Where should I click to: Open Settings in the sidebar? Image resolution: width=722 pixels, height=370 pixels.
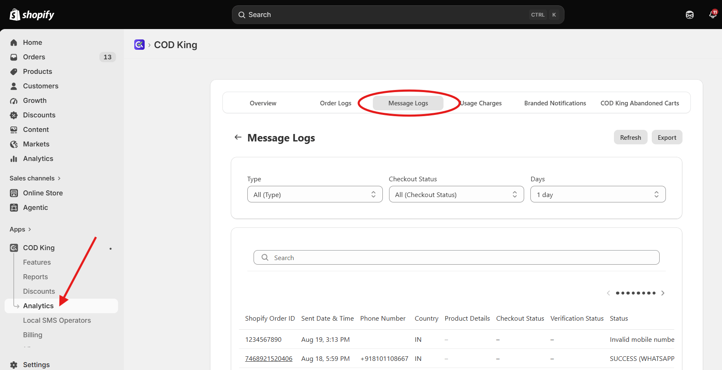coord(36,365)
